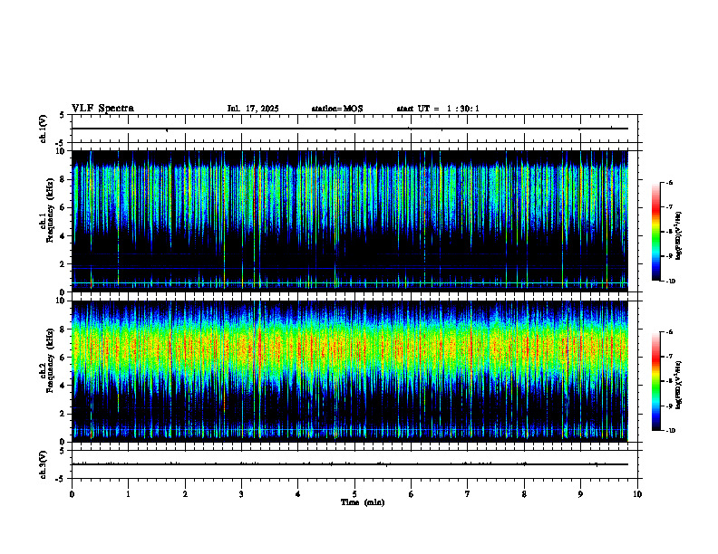Click the "5" tick on ch.3(V) axis
The width and height of the screenshot is (718, 554).
click(x=63, y=451)
